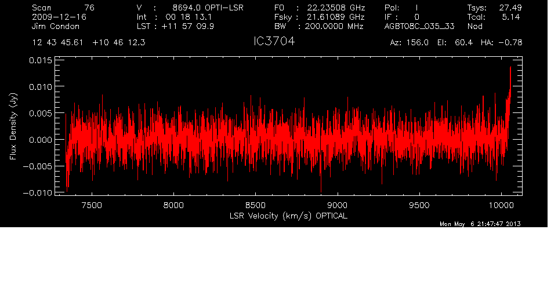The width and height of the screenshot is (558, 284).
Task: Click the Nod procedure label
Action: tap(474, 26)
